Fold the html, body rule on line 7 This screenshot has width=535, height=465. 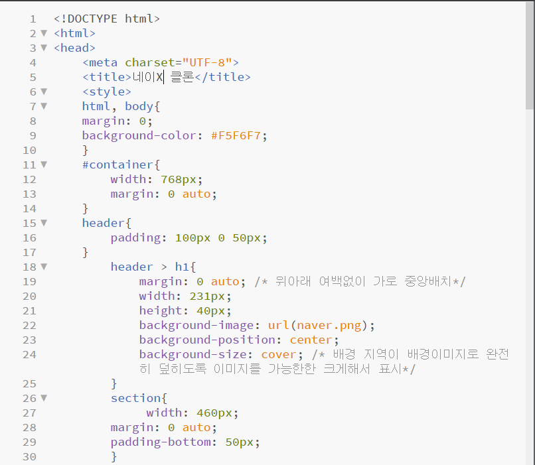point(44,106)
